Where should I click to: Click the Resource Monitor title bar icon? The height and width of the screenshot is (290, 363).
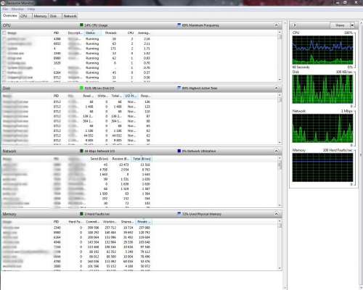point(3,3)
